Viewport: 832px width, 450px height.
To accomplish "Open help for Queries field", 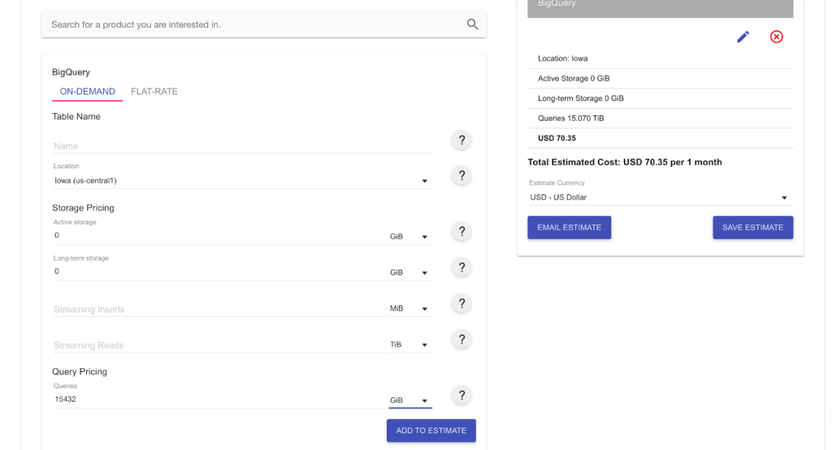I will (461, 396).
